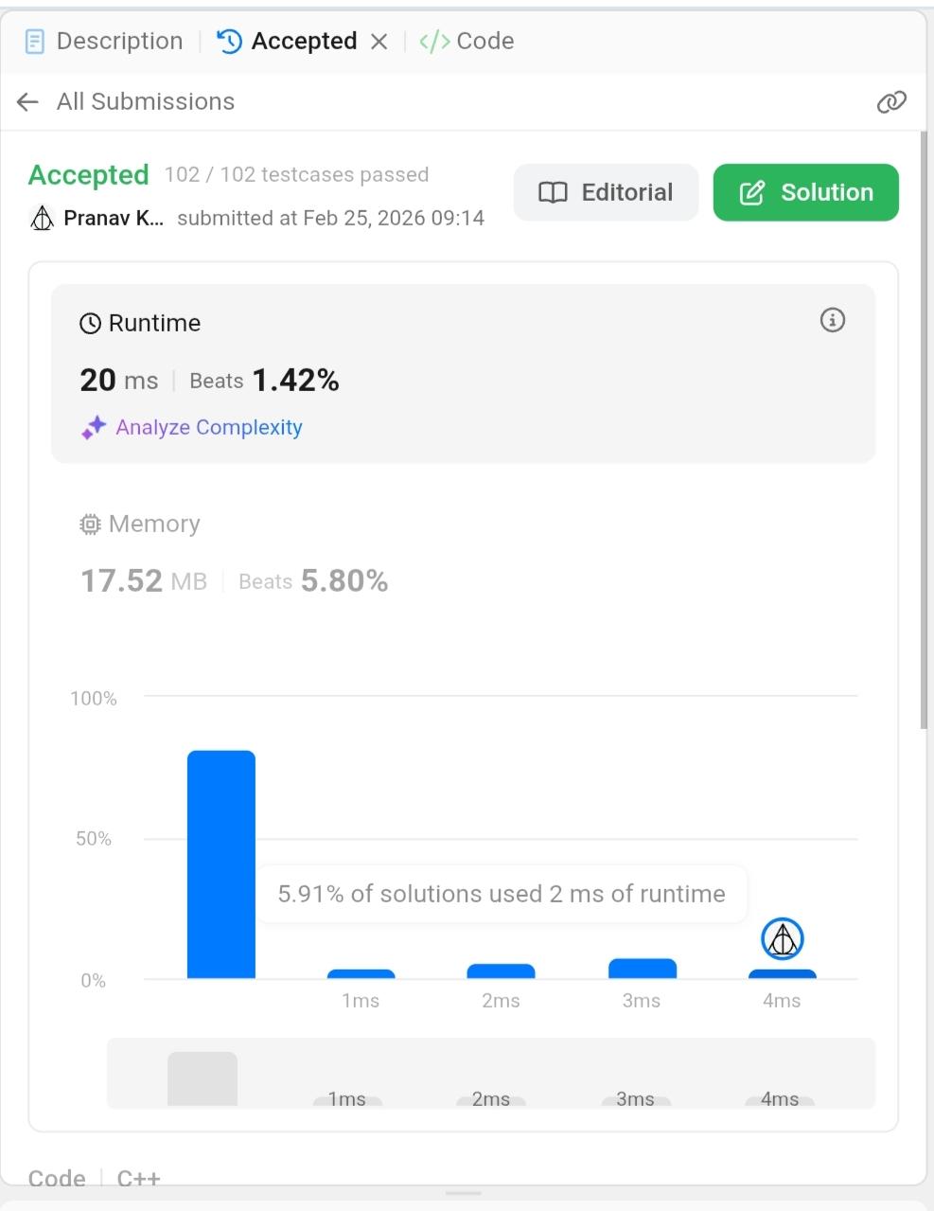The width and height of the screenshot is (934, 1211).
Task: Select the tallest bar in runtime chart
Action: click(x=221, y=864)
